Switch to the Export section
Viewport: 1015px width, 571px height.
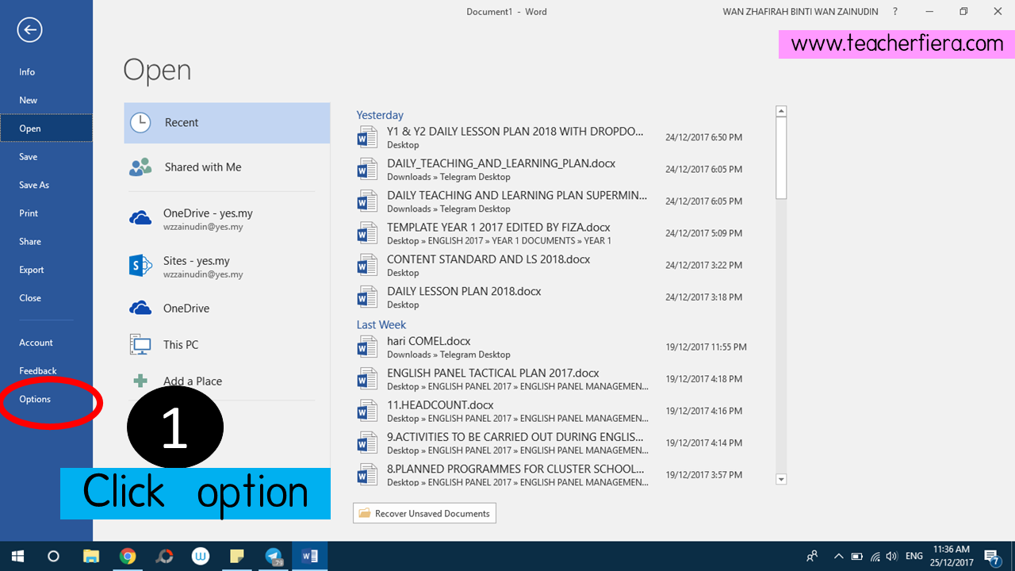(31, 269)
